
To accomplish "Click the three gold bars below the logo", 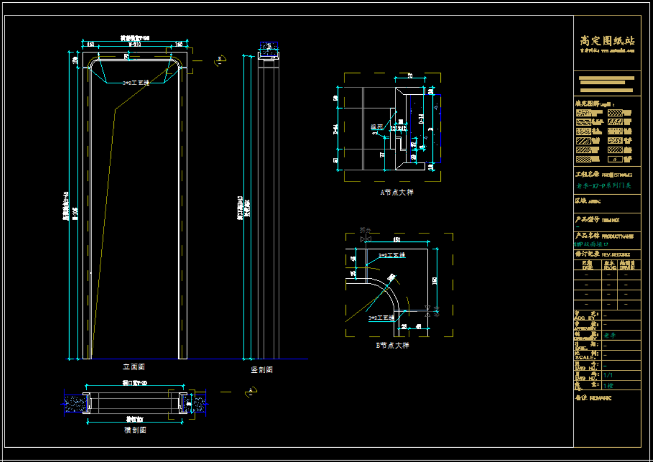I will 606,84.
